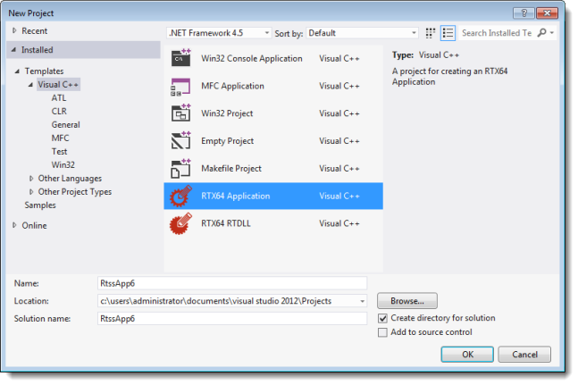Uncheck Create directory for solution

383,318
